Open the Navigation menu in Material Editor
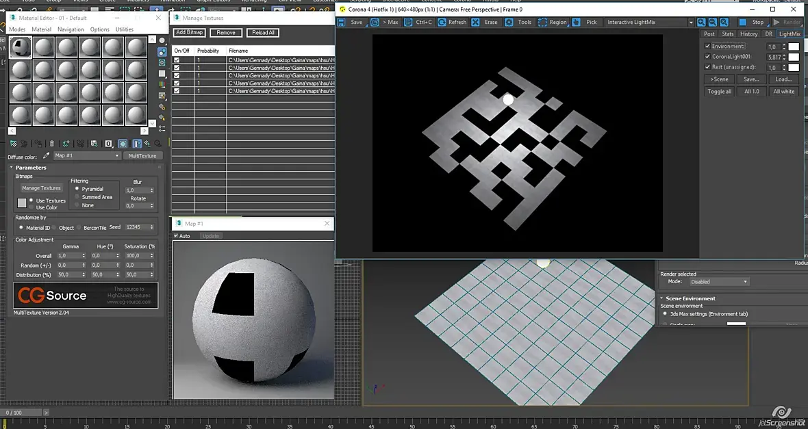The width and height of the screenshot is (808, 429). tap(71, 29)
